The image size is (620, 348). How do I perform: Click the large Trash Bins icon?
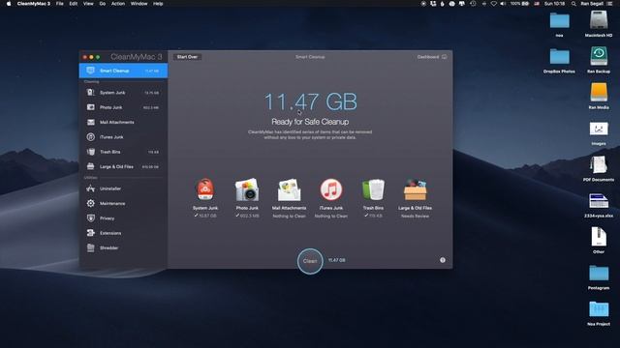coord(373,189)
